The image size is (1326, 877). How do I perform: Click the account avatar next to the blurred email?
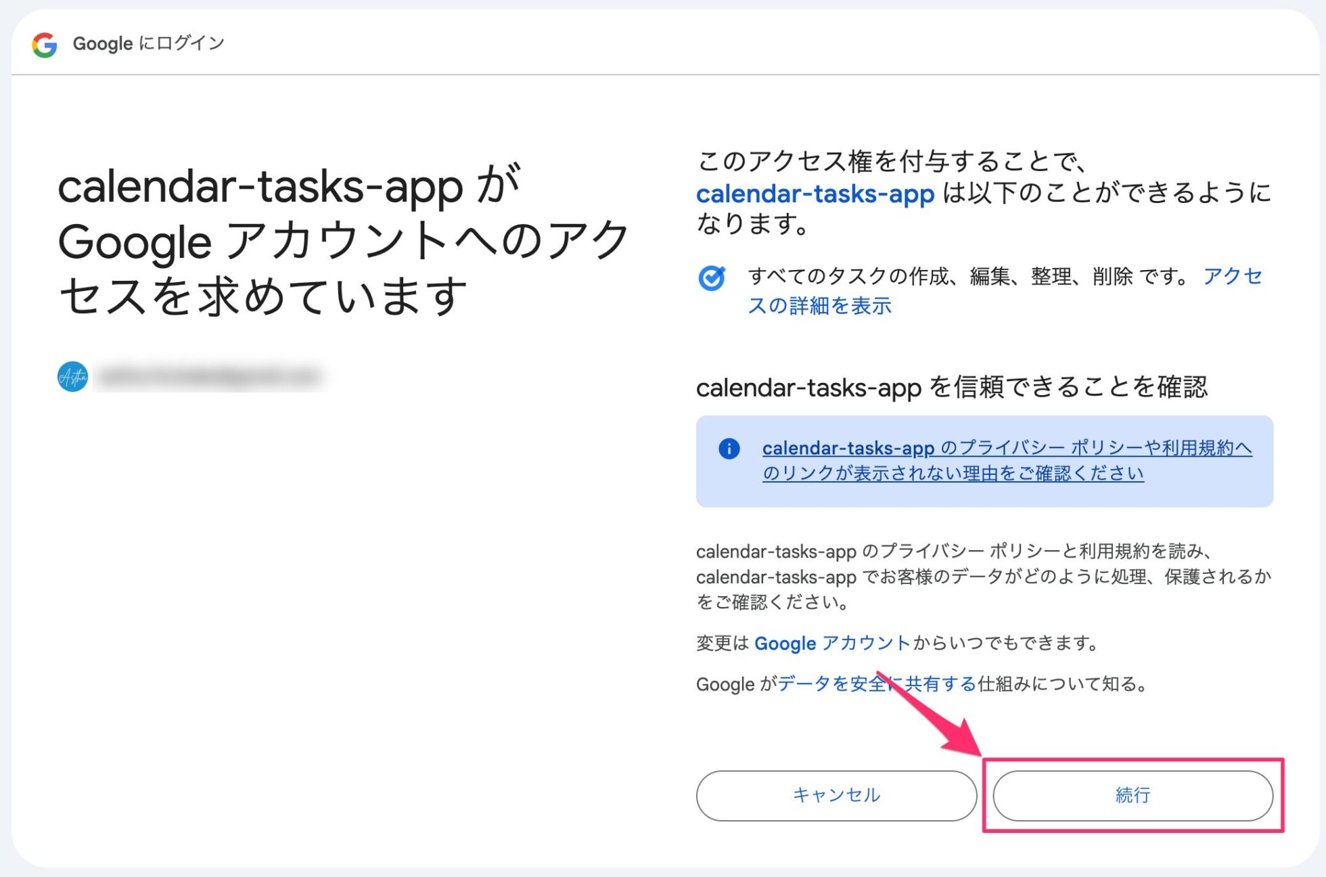[72, 377]
